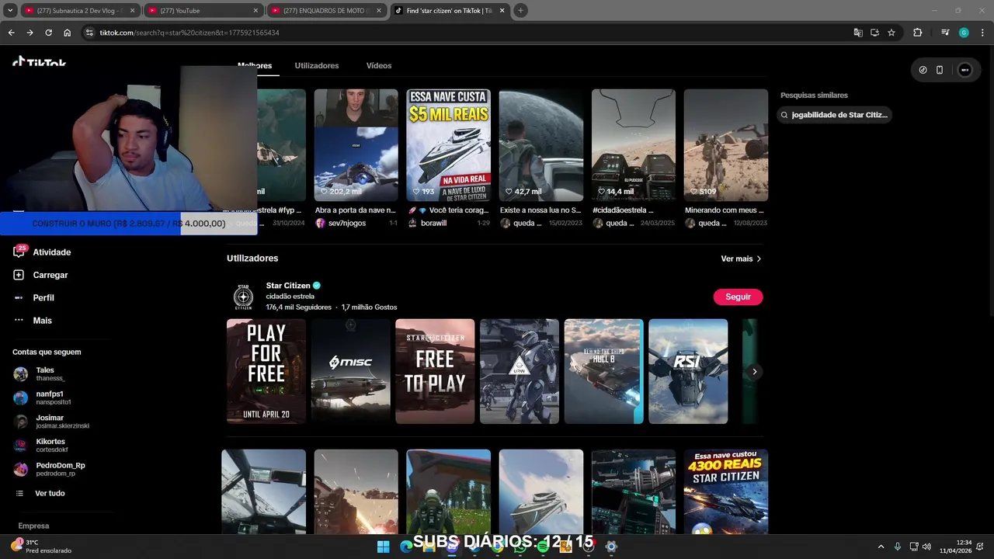Open Perfil in the sidebar
Screen dimensions: 994x559
coord(33,297)
